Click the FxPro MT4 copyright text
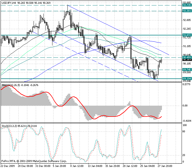The image size is (192, 168). (34, 161)
